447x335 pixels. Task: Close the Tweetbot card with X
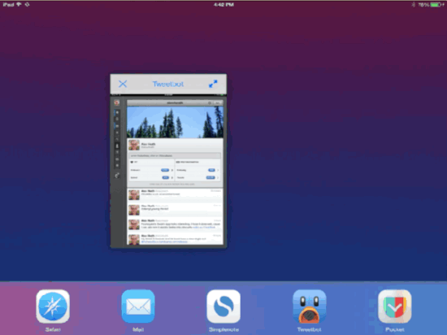click(x=123, y=84)
